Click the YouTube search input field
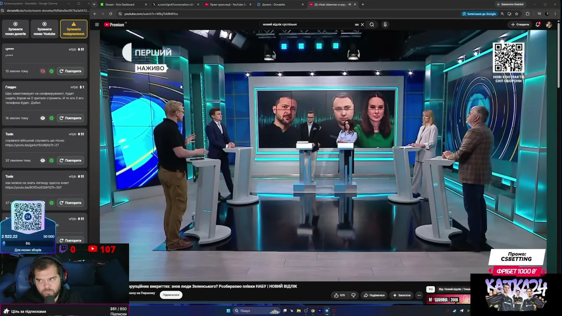 (x=307, y=25)
